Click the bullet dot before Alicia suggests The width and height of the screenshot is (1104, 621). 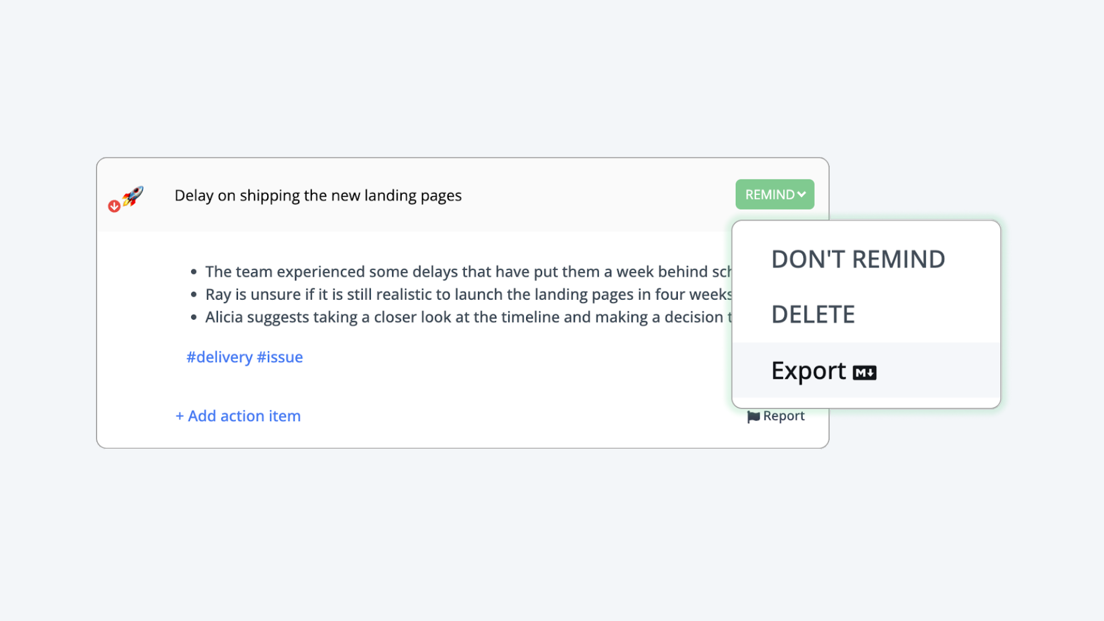194,317
